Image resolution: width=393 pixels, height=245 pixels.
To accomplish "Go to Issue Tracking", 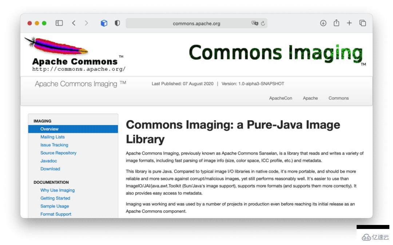I will coord(54,145).
